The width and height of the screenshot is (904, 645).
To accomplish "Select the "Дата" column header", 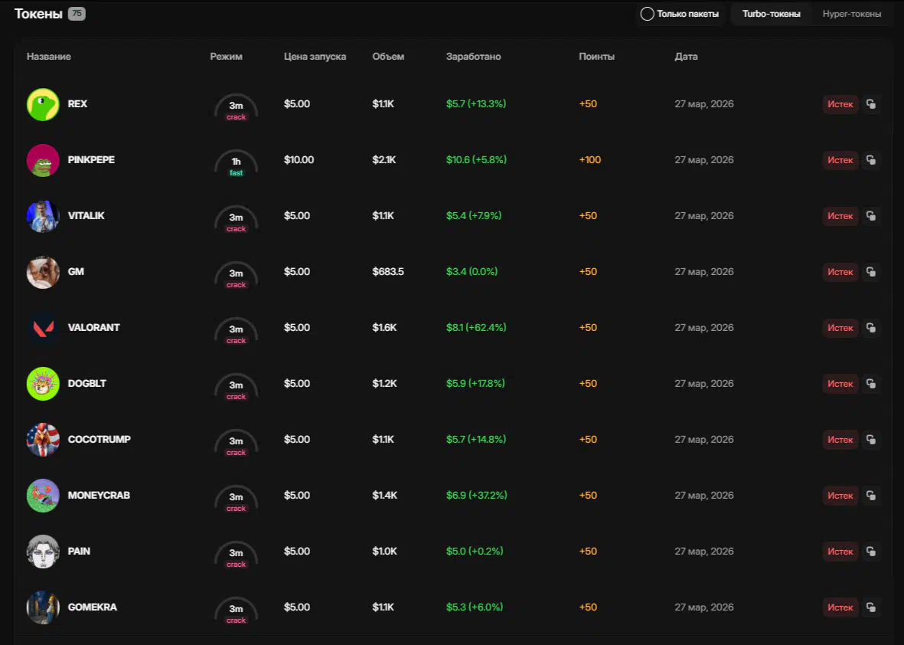I will 686,57.
